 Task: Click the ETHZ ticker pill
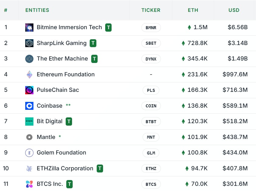(x=151, y=168)
